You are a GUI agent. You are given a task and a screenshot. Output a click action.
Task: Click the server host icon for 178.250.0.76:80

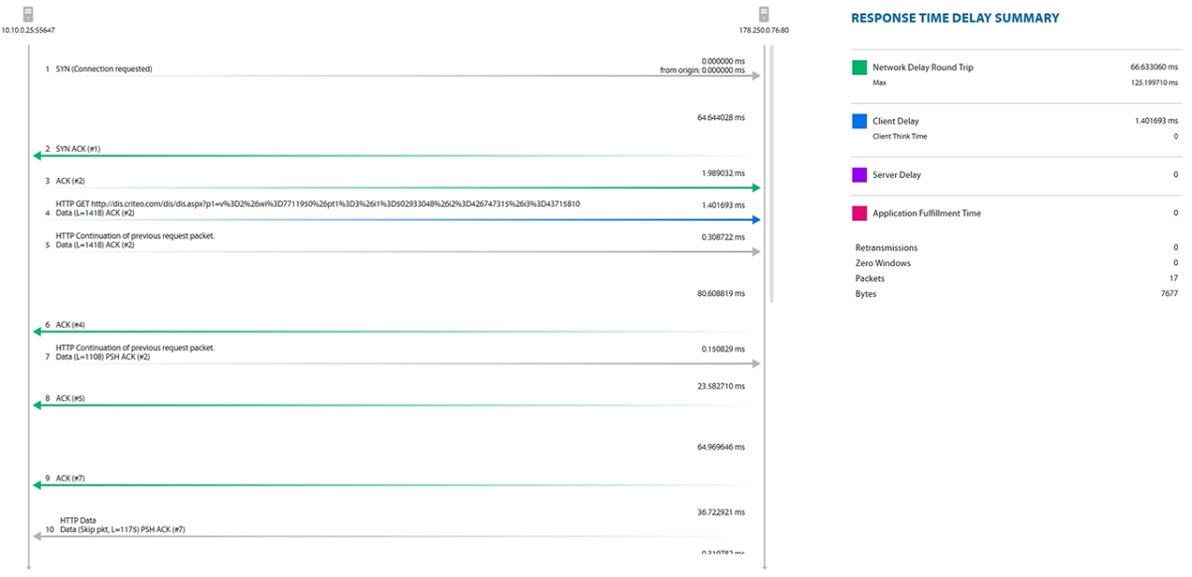[x=764, y=14]
